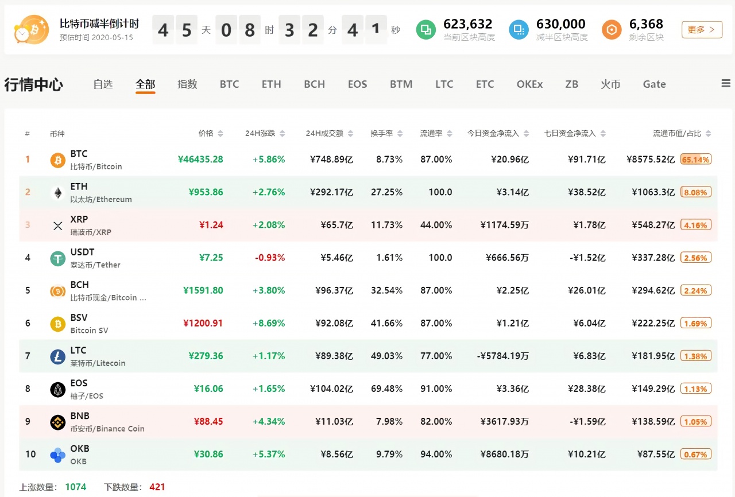This screenshot has width=735, height=497.
Task: Click the 0.67% market share badge
Action: click(696, 454)
